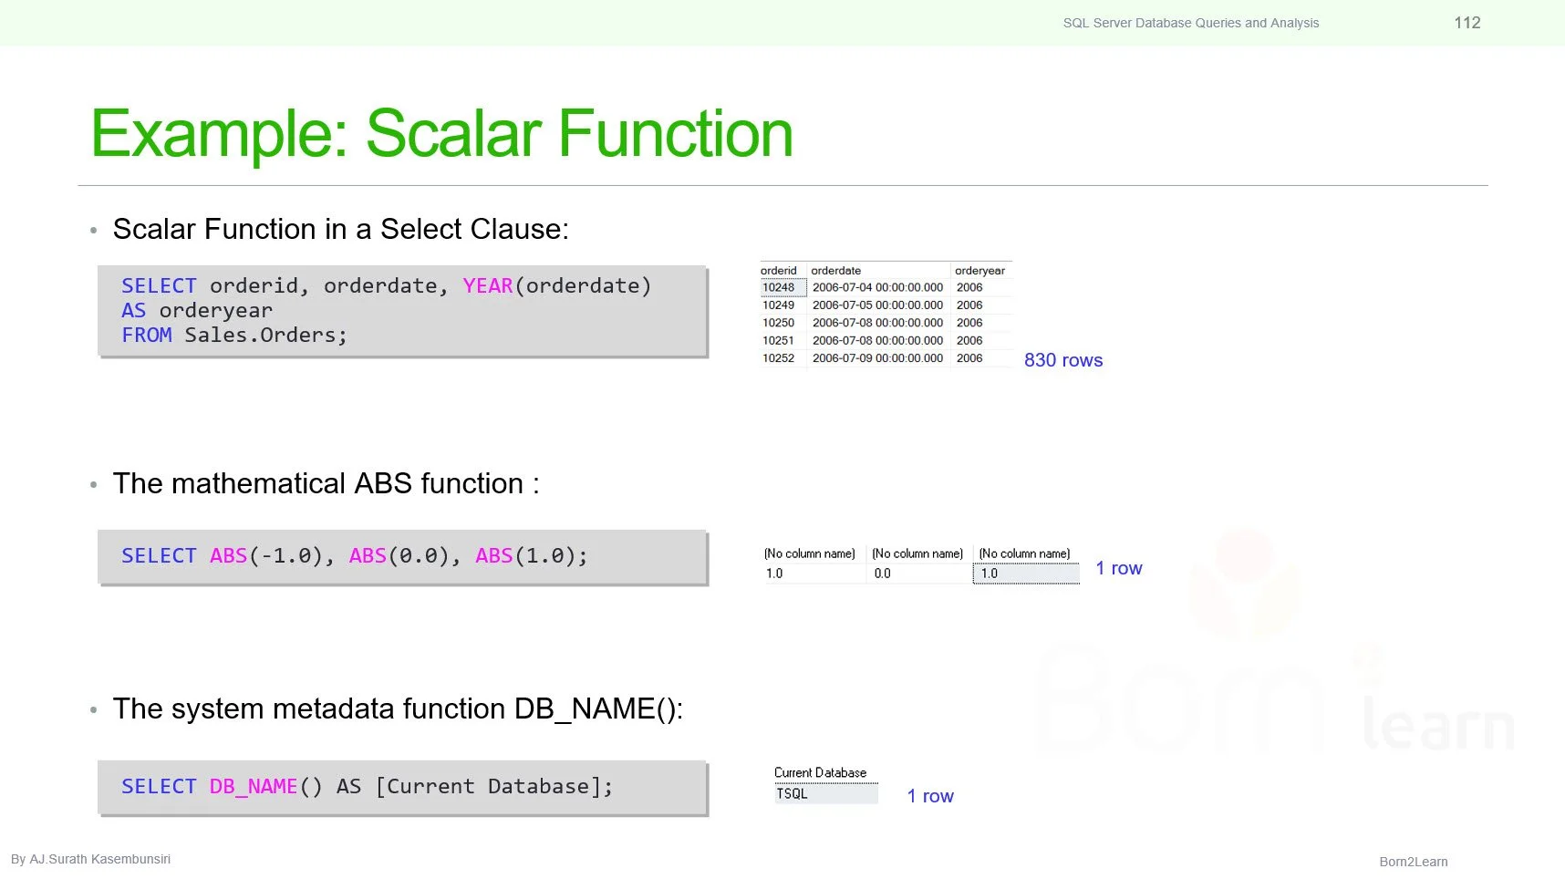Image resolution: width=1565 pixels, height=879 pixels.
Task: Click the Born2Learn footer text
Action: [1414, 862]
